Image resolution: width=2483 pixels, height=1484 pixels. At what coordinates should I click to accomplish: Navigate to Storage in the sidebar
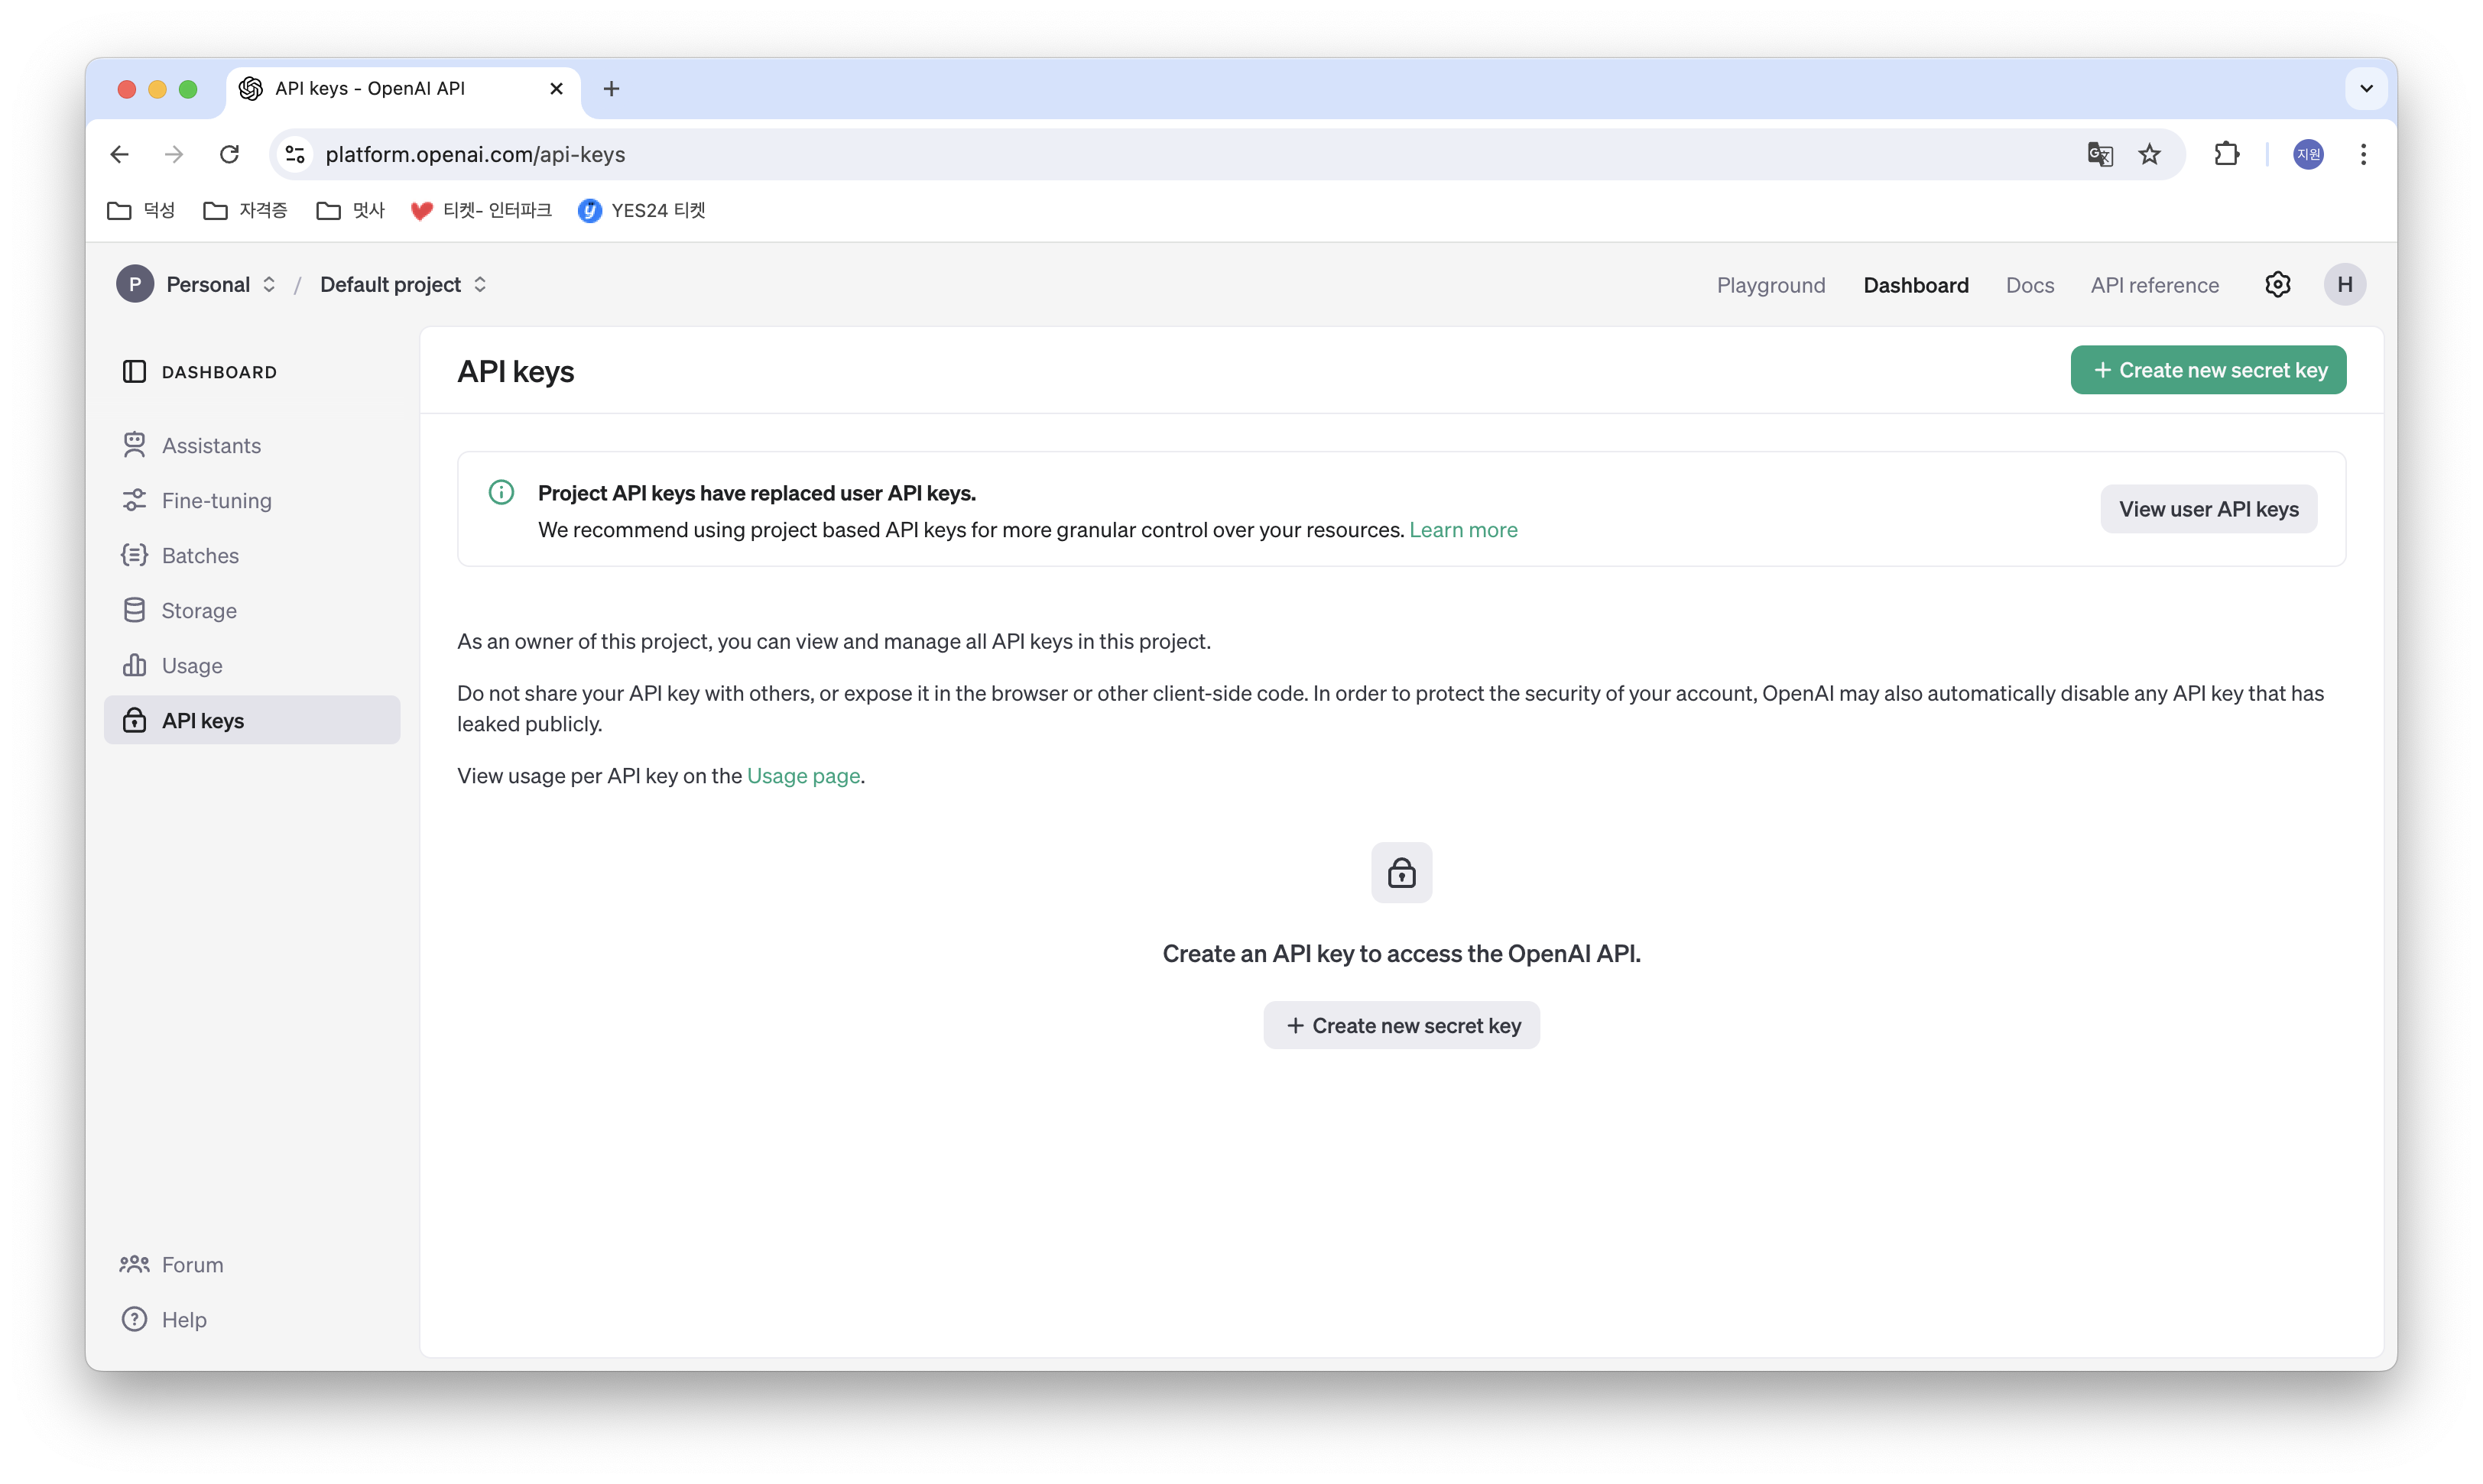pyautogui.click(x=199, y=611)
